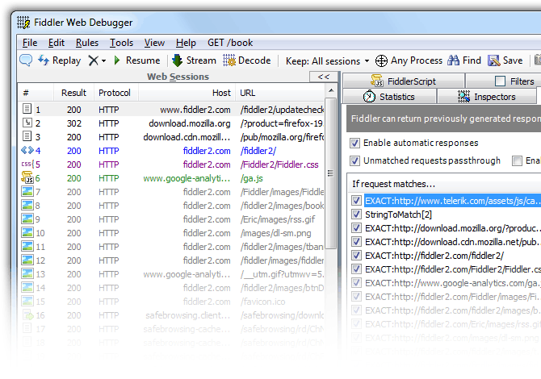The image size is (541, 379).
Task: Uncheck the StringToMatch[2] rule checkbox
Action: click(x=356, y=214)
